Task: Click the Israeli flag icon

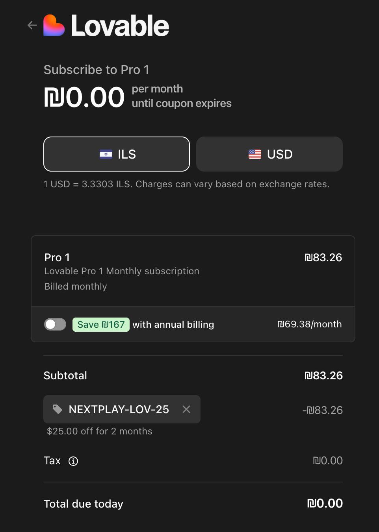Action: point(106,154)
